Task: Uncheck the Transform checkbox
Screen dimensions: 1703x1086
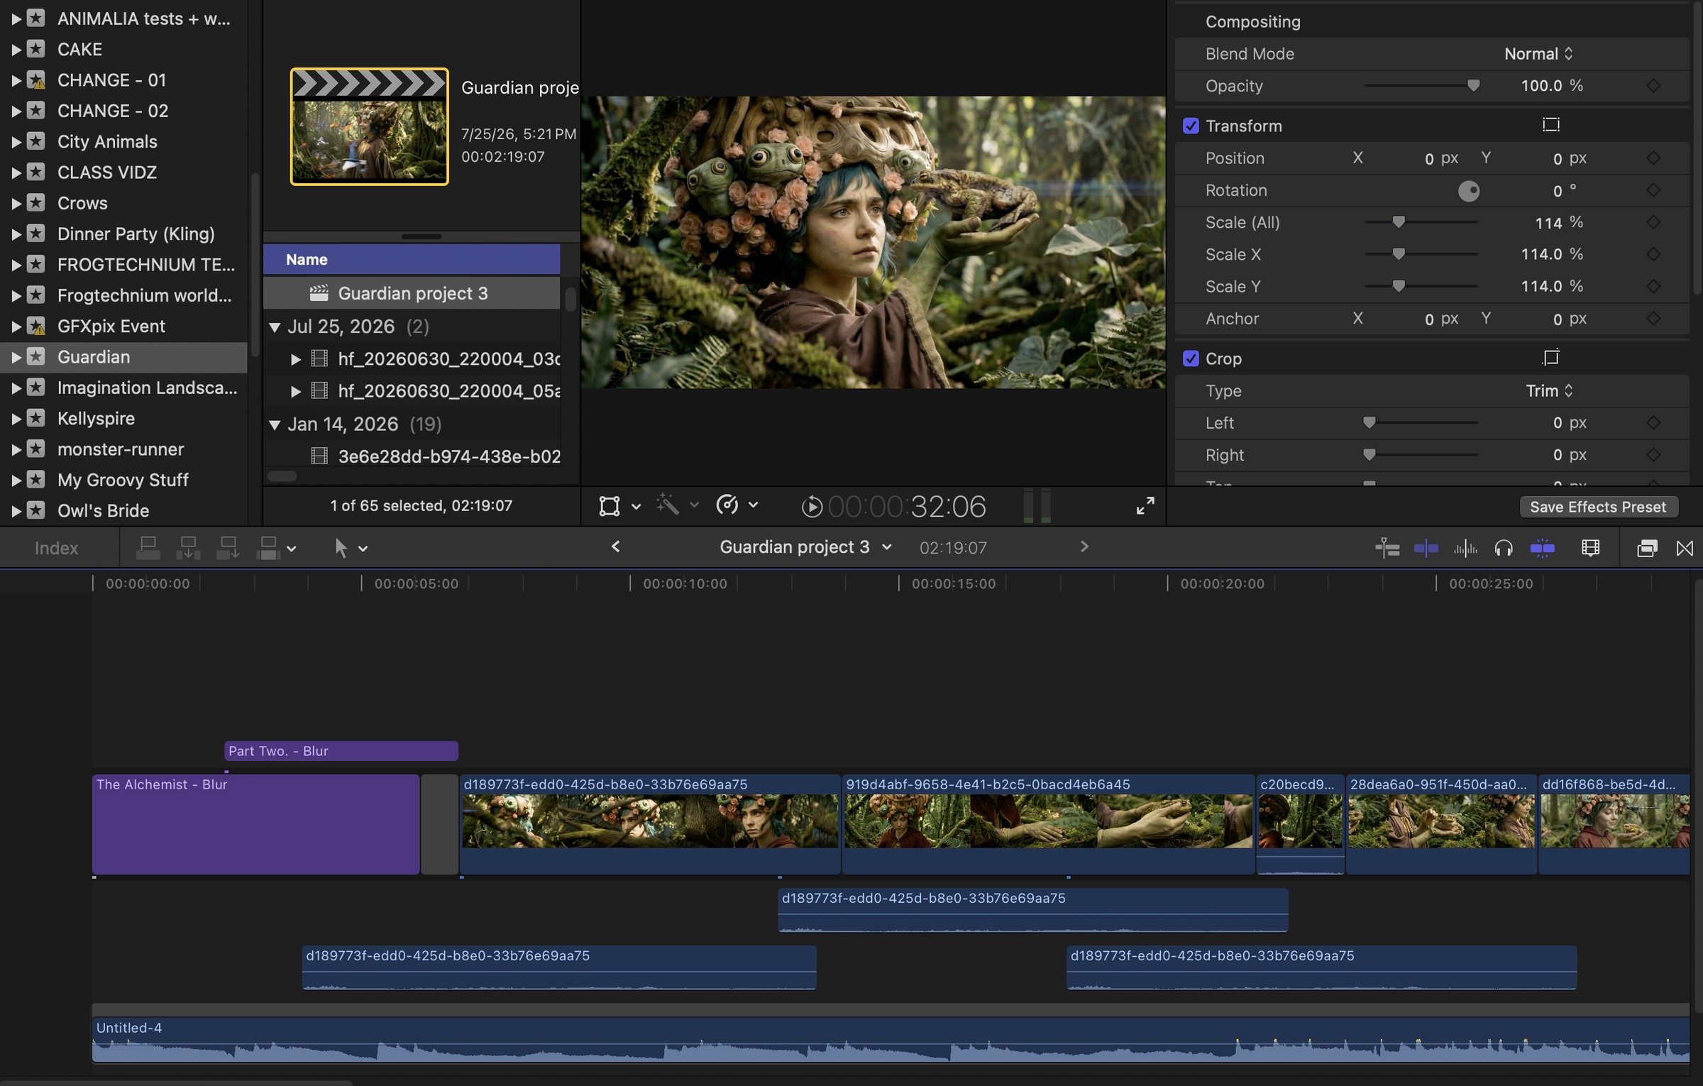Action: [1191, 126]
